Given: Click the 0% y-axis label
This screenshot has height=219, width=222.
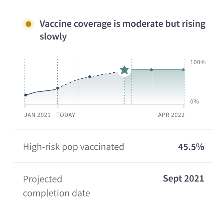Looking at the screenshot, I should pyautogui.click(x=195, y=102).
